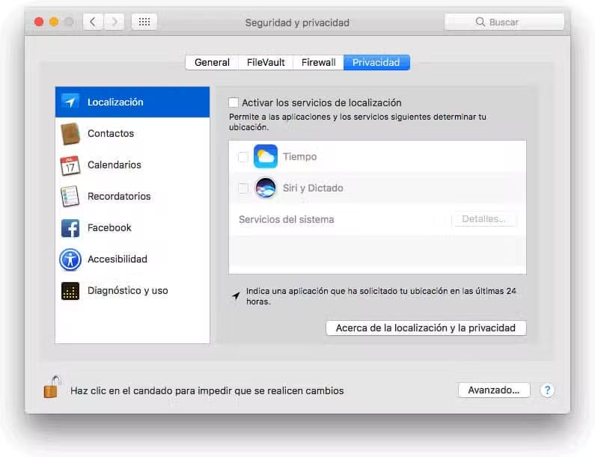Click the Localización label in sidebar

click(x=115, y=102)
